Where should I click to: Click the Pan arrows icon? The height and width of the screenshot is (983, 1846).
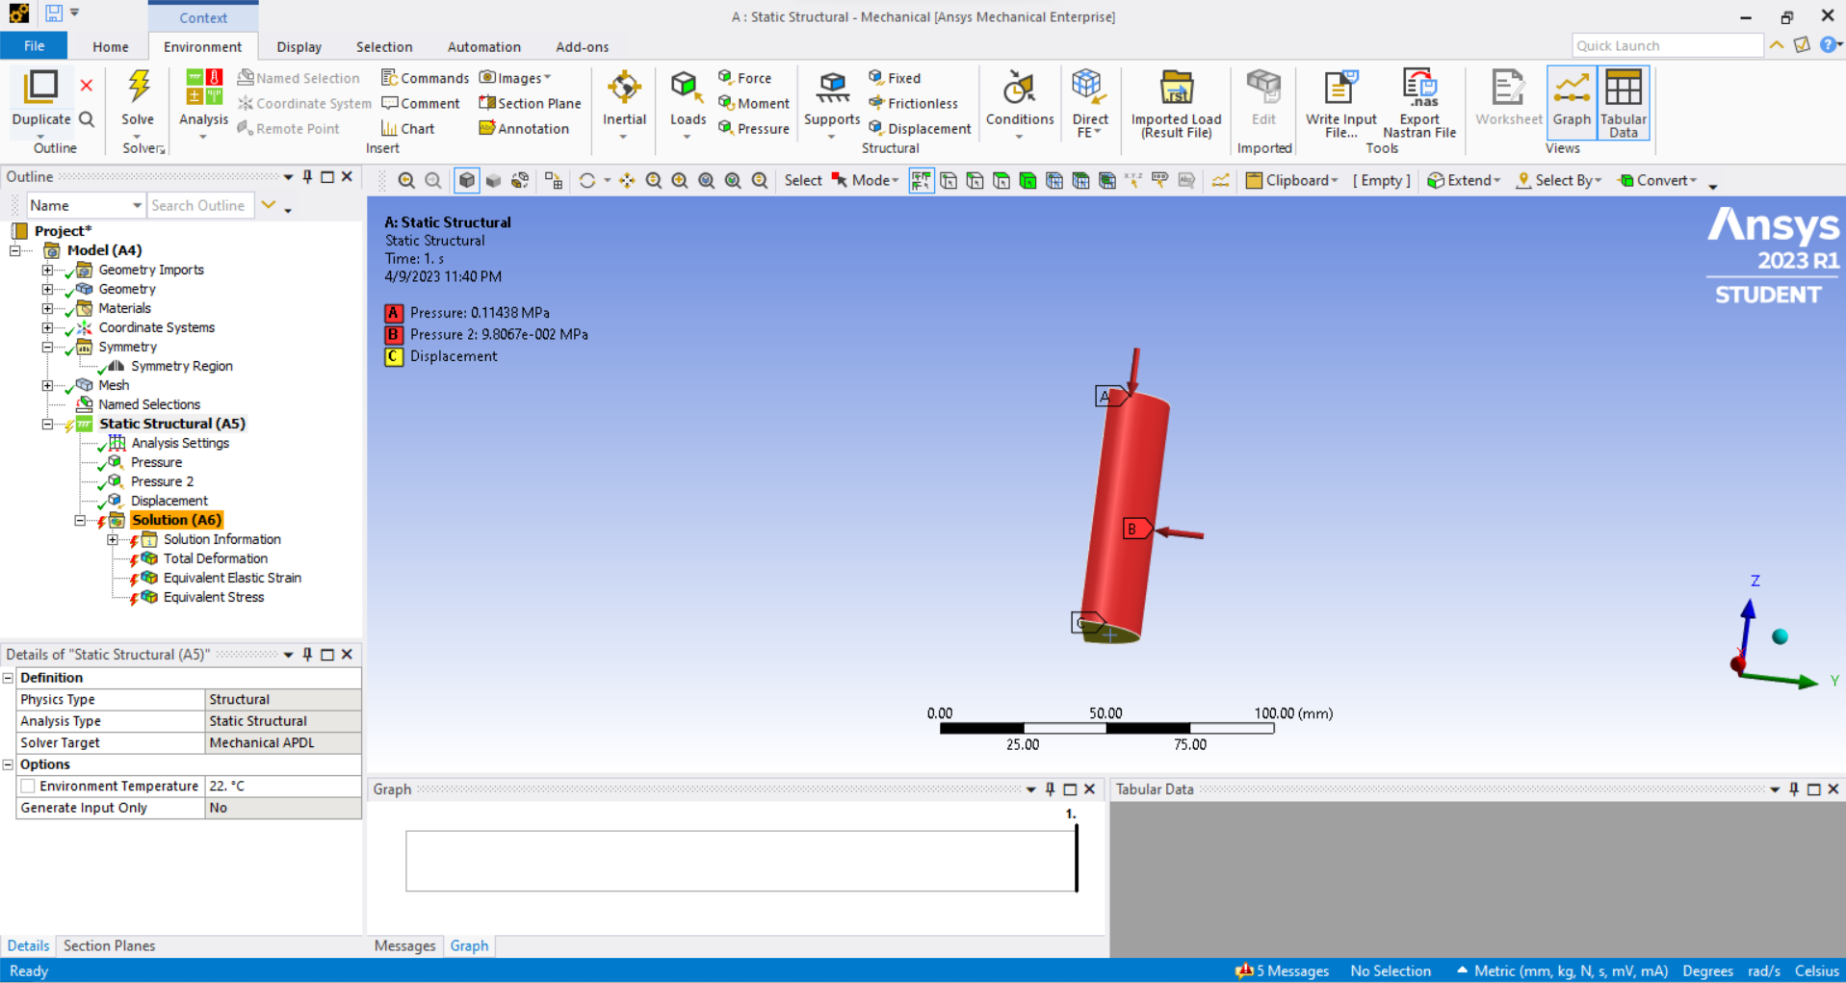point(627,180)
